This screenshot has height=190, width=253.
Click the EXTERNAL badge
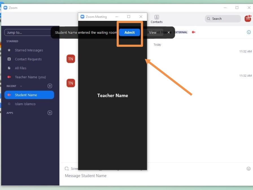(x=181, y=32)
